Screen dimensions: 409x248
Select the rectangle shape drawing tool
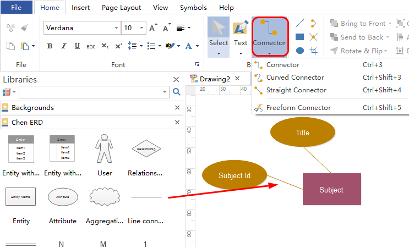[299, 37]
